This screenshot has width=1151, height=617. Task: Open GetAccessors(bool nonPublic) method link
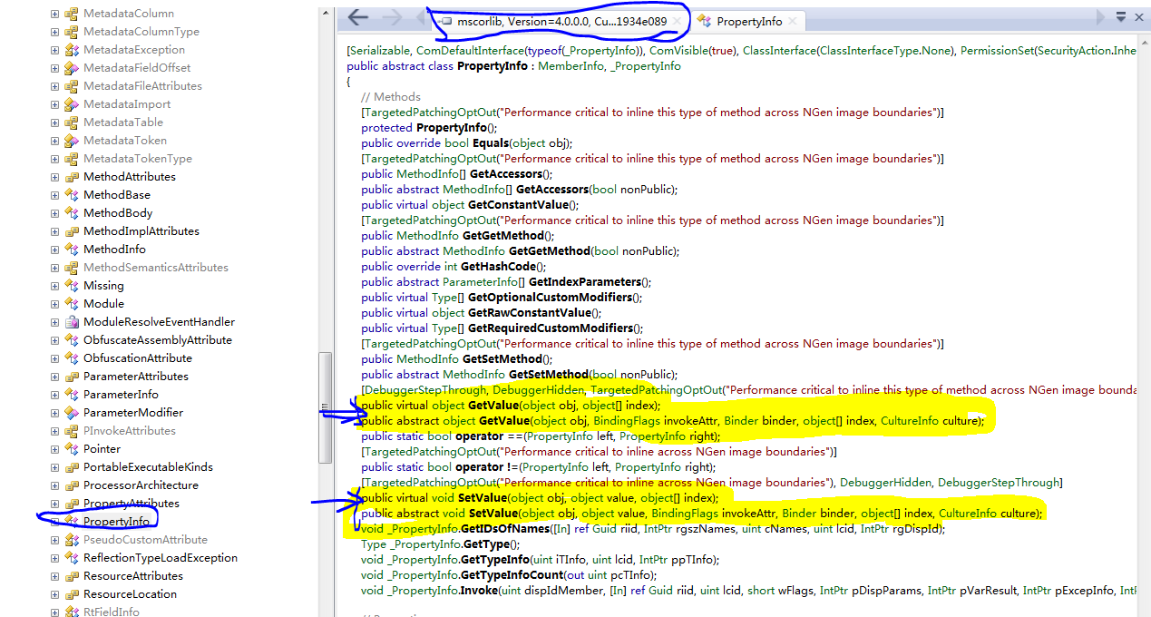coord(552,190)
